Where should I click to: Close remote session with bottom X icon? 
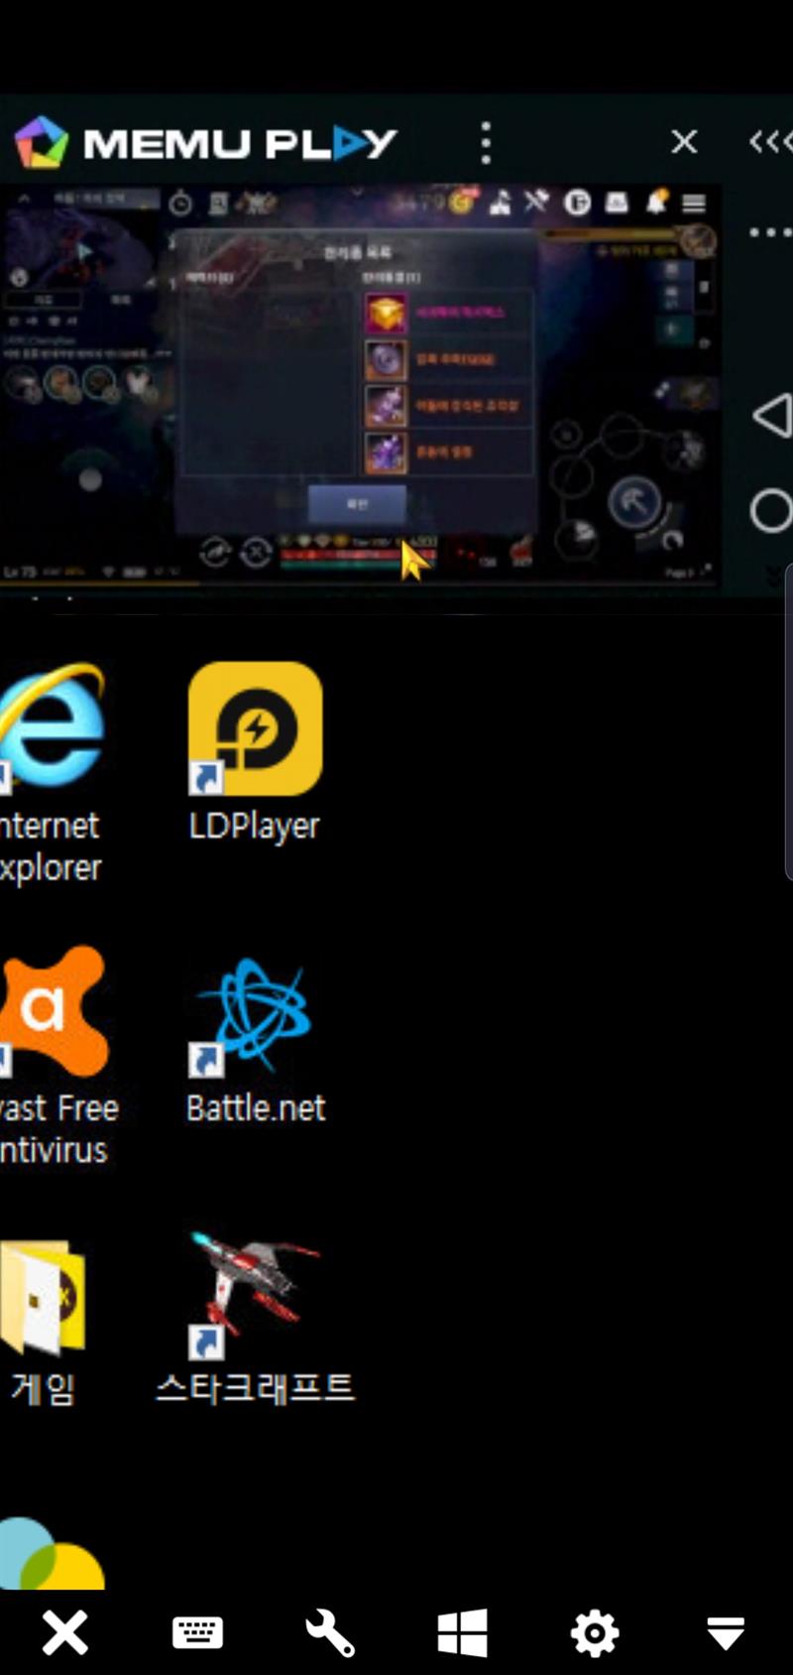[x=64, y=1632]
